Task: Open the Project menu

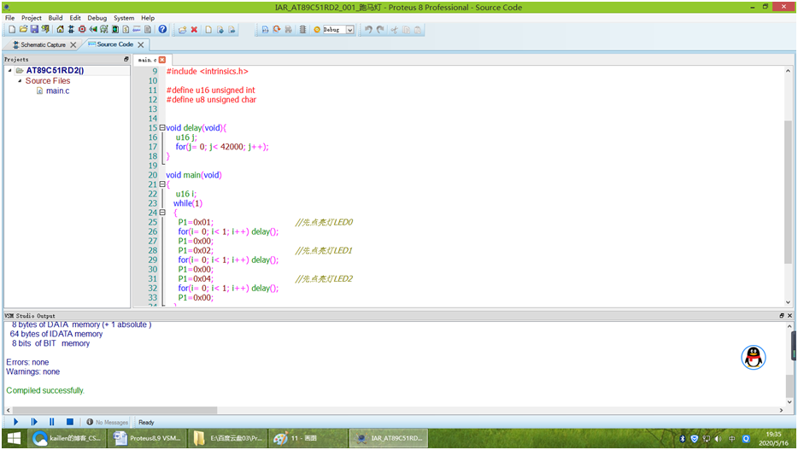Action: pyautogui.click(x=31, y=18)
